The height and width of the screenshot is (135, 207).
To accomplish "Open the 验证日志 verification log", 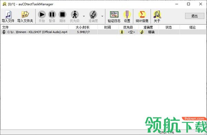I will pyautogui.click(x=114, y=16).
